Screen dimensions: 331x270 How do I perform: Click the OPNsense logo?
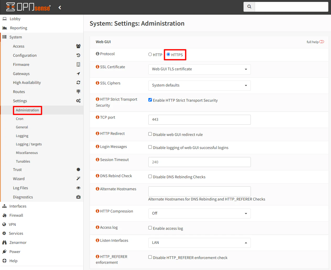28,7
